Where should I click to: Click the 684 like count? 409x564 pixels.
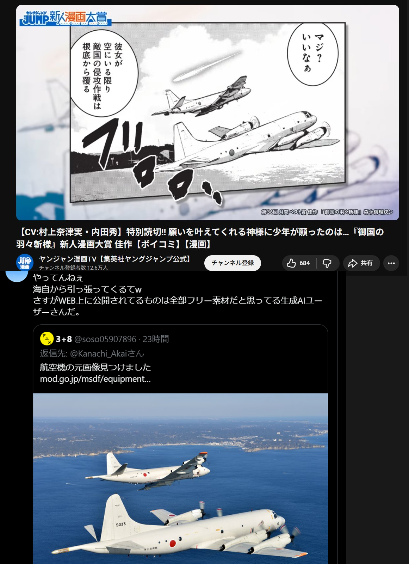(x=304, y=263)
